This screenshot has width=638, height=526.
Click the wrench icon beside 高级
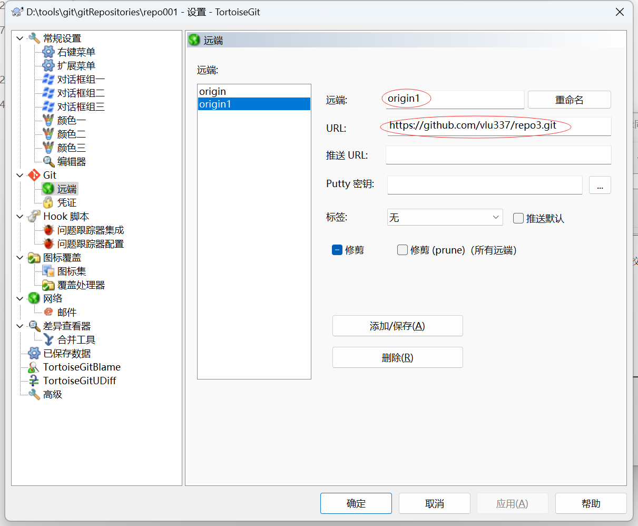click(x=34, y=394)
